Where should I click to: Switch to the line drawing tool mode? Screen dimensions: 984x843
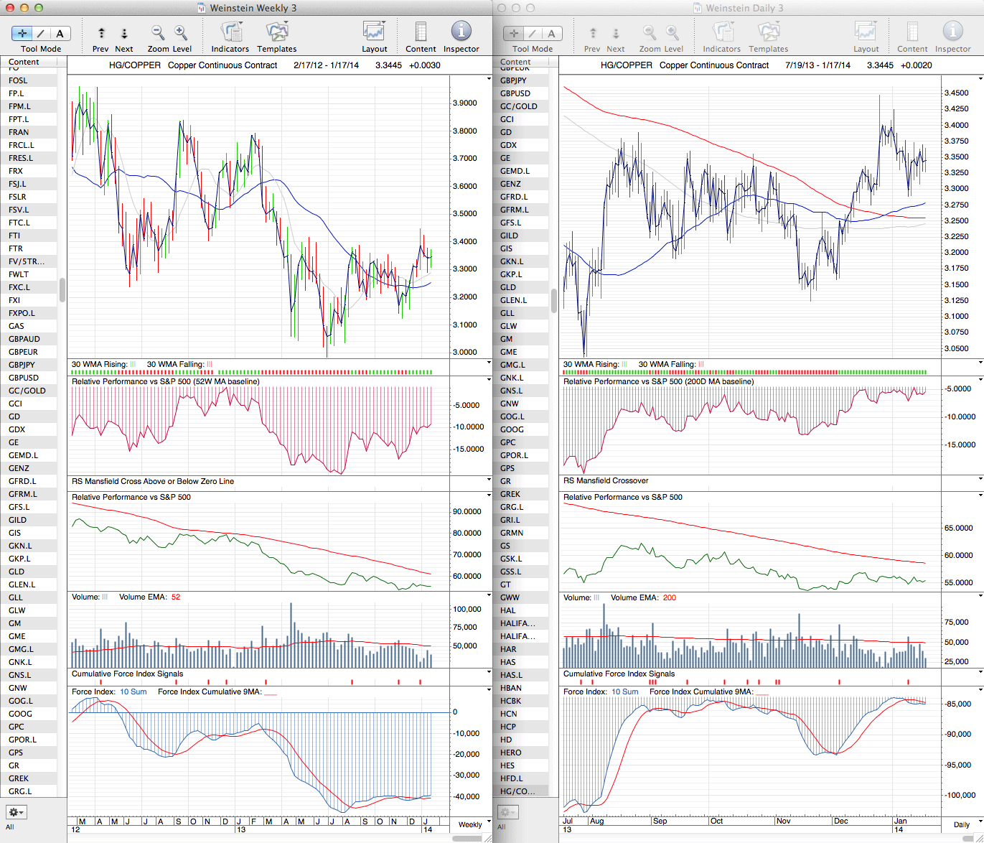[41, 33]
